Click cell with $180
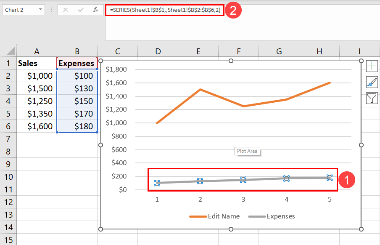The width and height of the screenshot is (380, 245). [x=77, y=126]
